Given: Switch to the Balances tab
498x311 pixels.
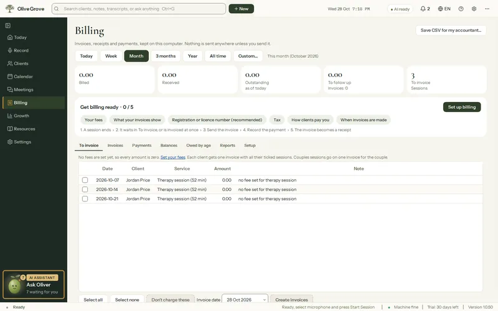Looking at the screenshot, I should (x=169, y=146).
